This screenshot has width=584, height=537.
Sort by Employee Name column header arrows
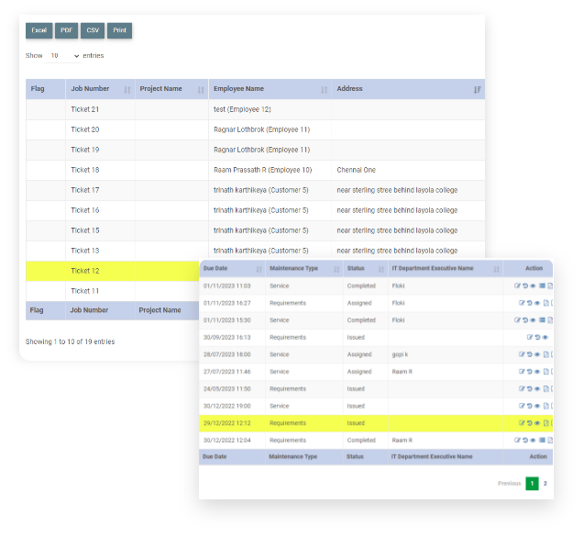click(x=324, y=89)
